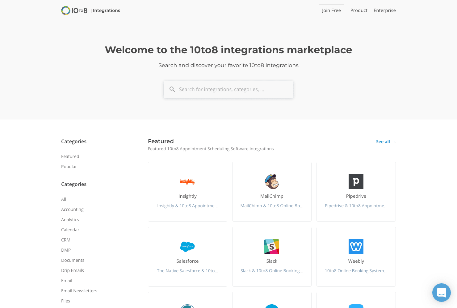Open the Slack card title
Image resolution: width=457 pixels, height=308 pixels.
click(x=272, y=261)
